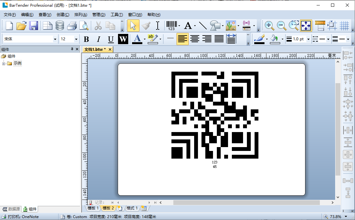Click the scissors cut icon

[x=98, y=25]
